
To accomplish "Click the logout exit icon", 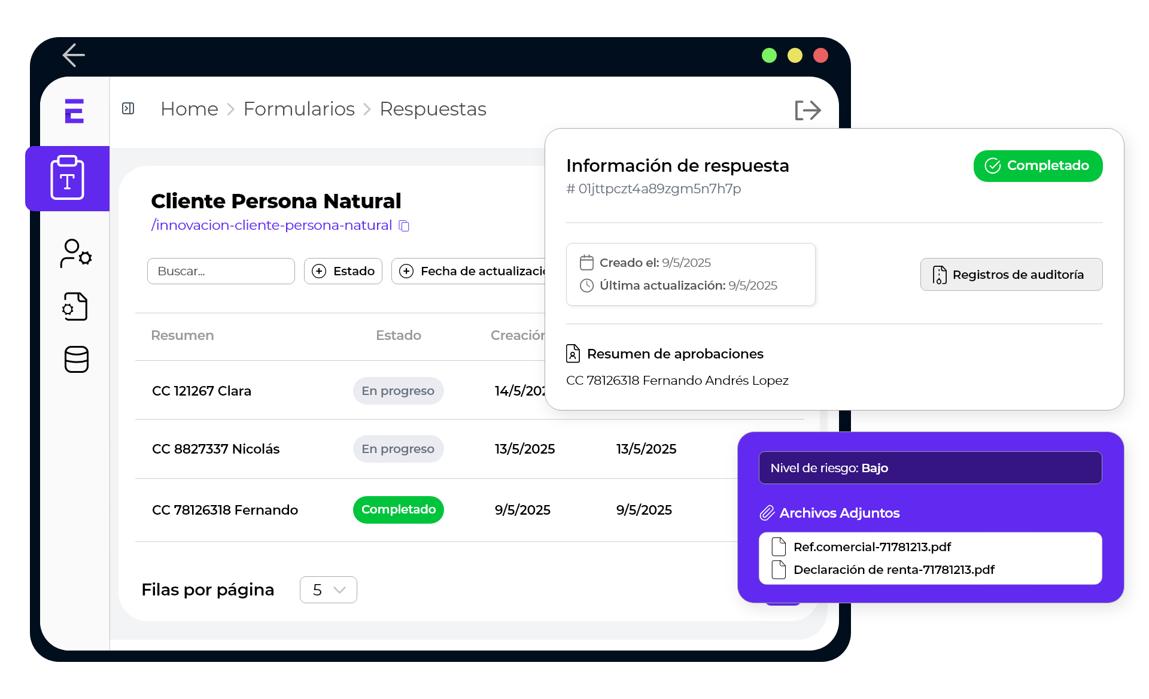I will pyautogui.click(x=808, y=110).
